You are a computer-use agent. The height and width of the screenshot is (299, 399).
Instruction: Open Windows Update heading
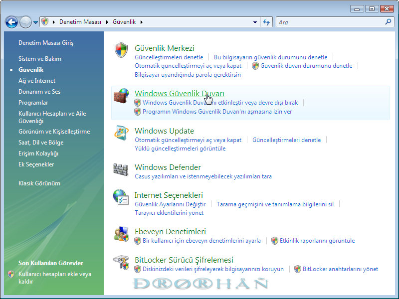pyautogui.click(x=164, y=131)
